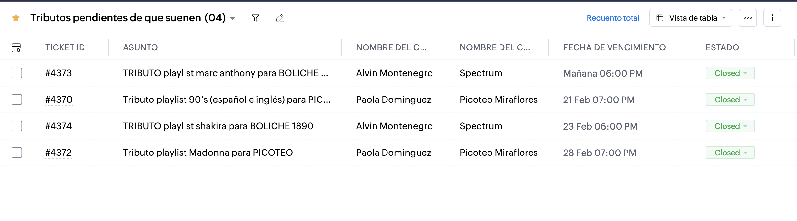Open the shakira playlist ticket subject

[218, 126]
